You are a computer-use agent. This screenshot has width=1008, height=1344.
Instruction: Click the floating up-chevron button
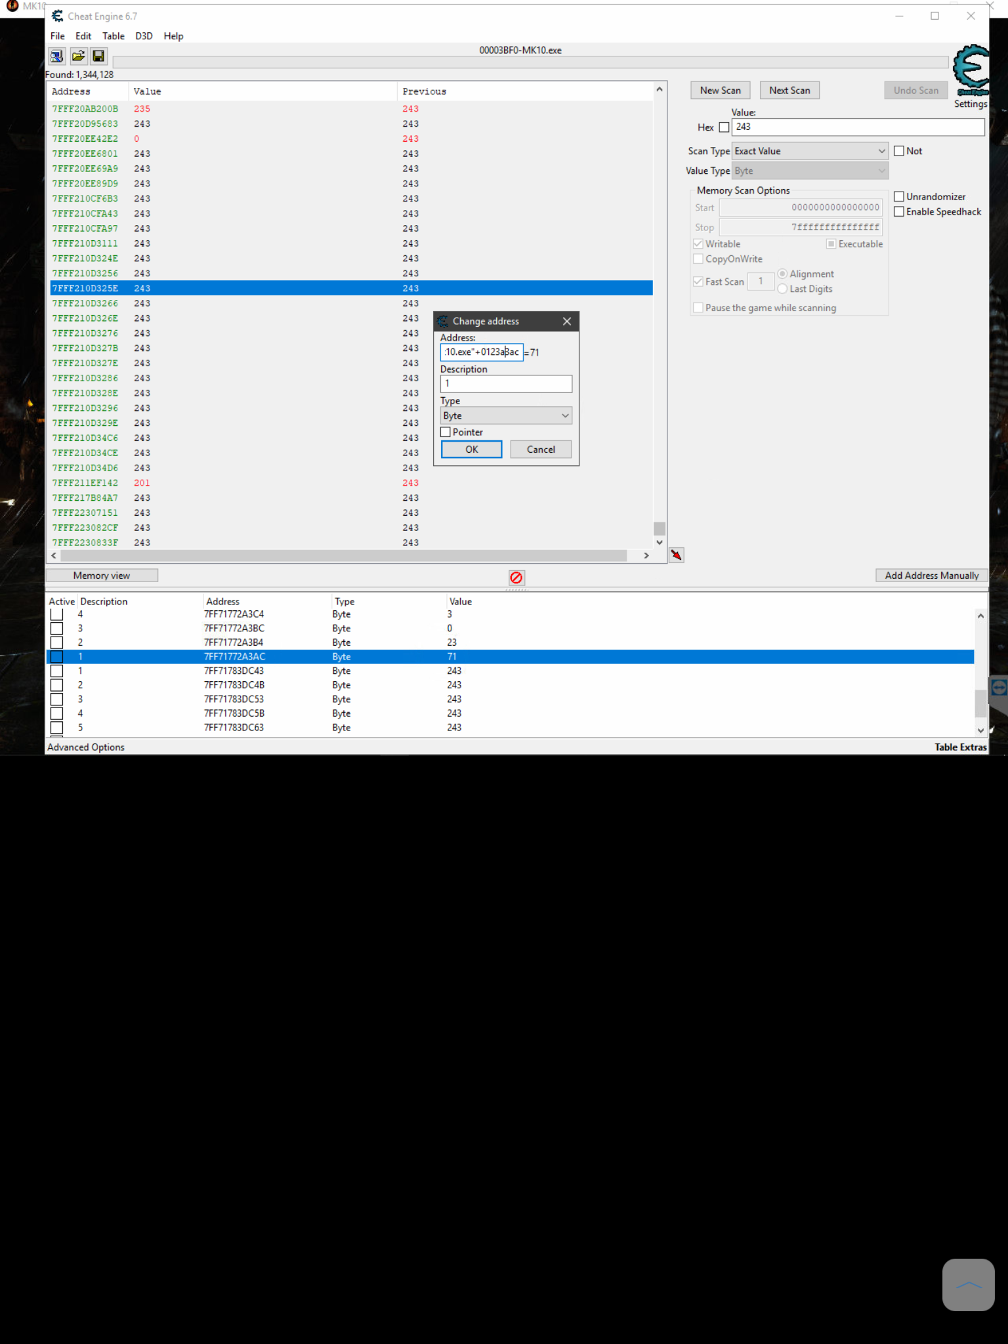(968, 1285)
